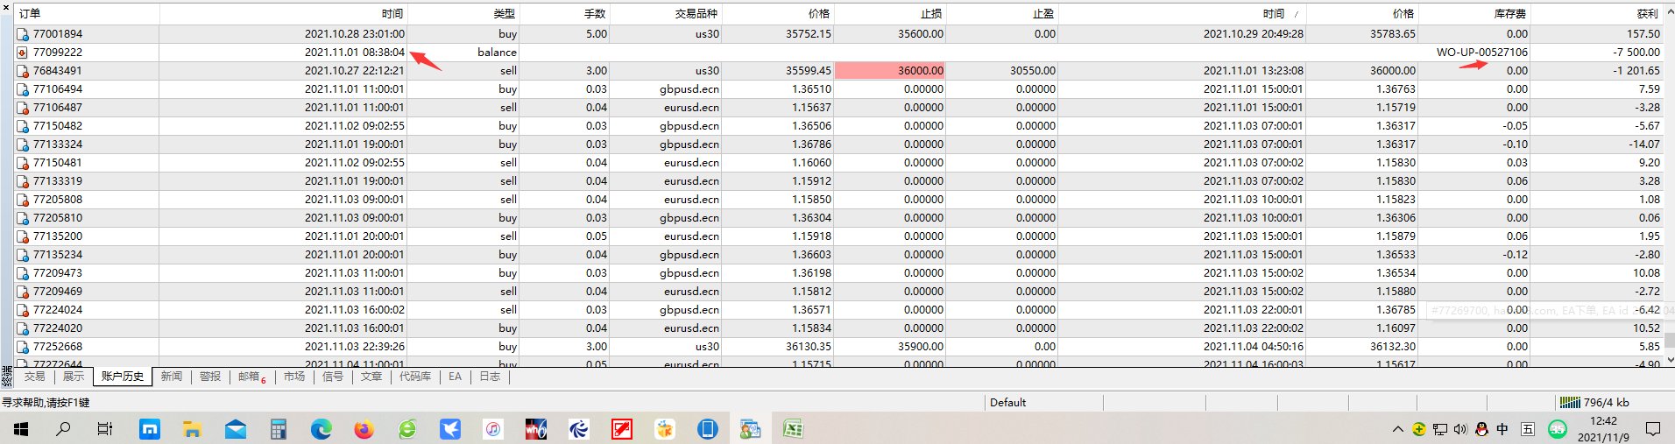1675x444 pixels.
Task: Close the terminal panel with the × button
Action: pos(6,8)
